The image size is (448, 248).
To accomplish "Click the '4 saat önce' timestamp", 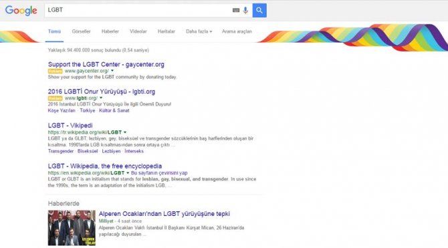I will 130,221.
